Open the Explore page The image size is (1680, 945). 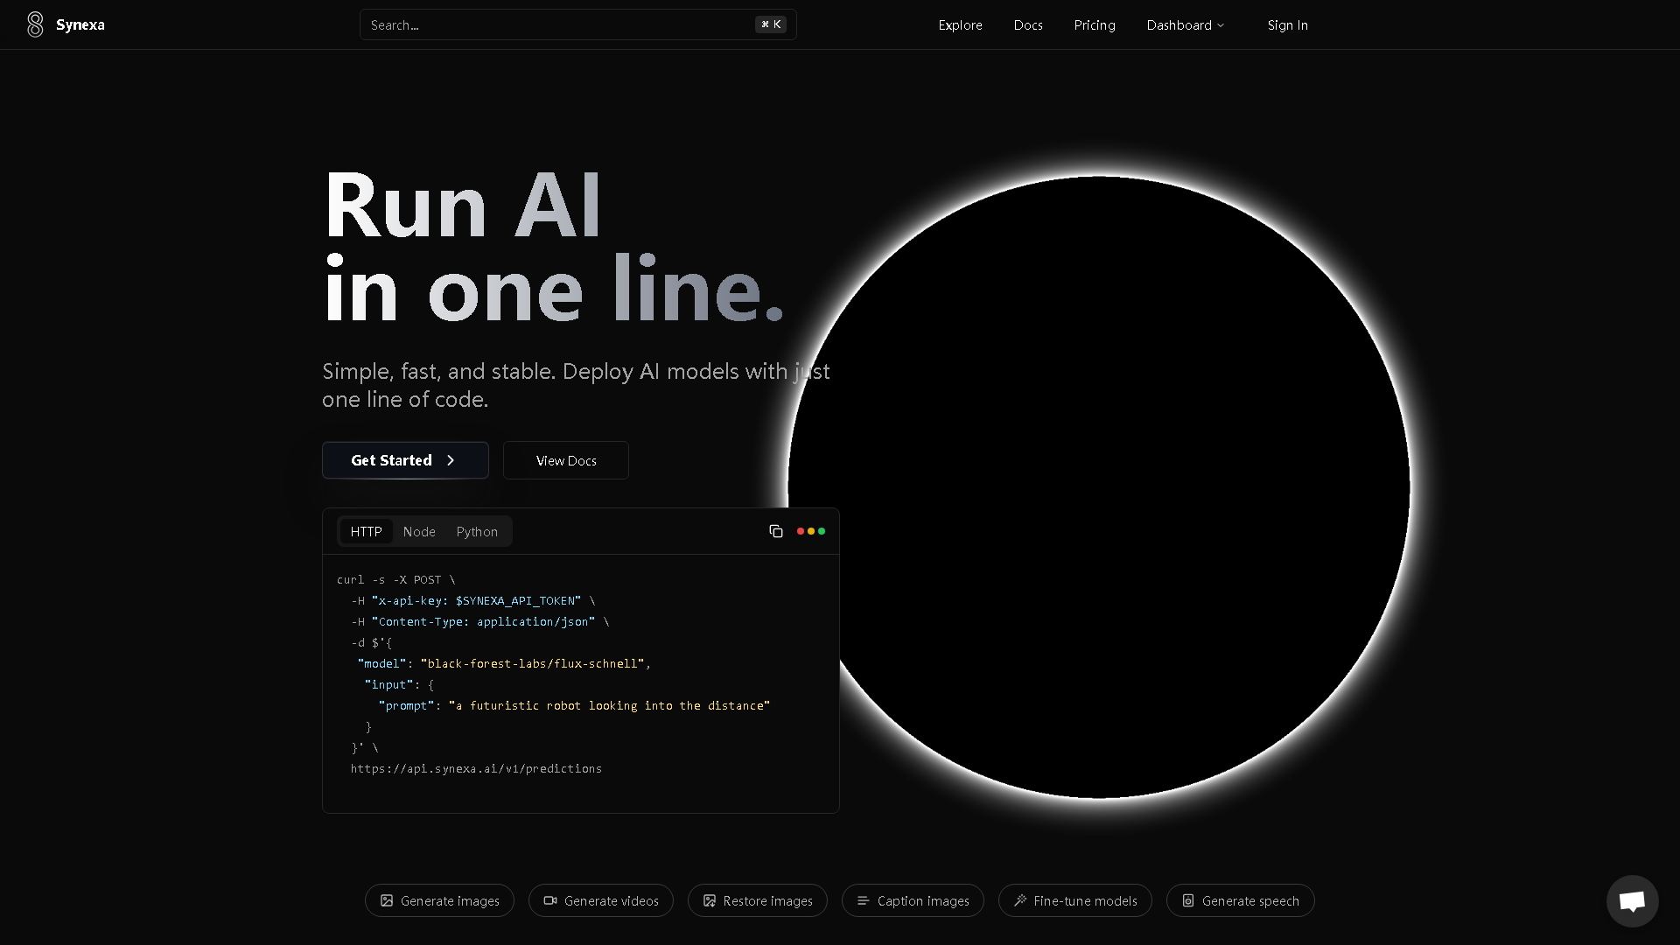click(960, 24)
